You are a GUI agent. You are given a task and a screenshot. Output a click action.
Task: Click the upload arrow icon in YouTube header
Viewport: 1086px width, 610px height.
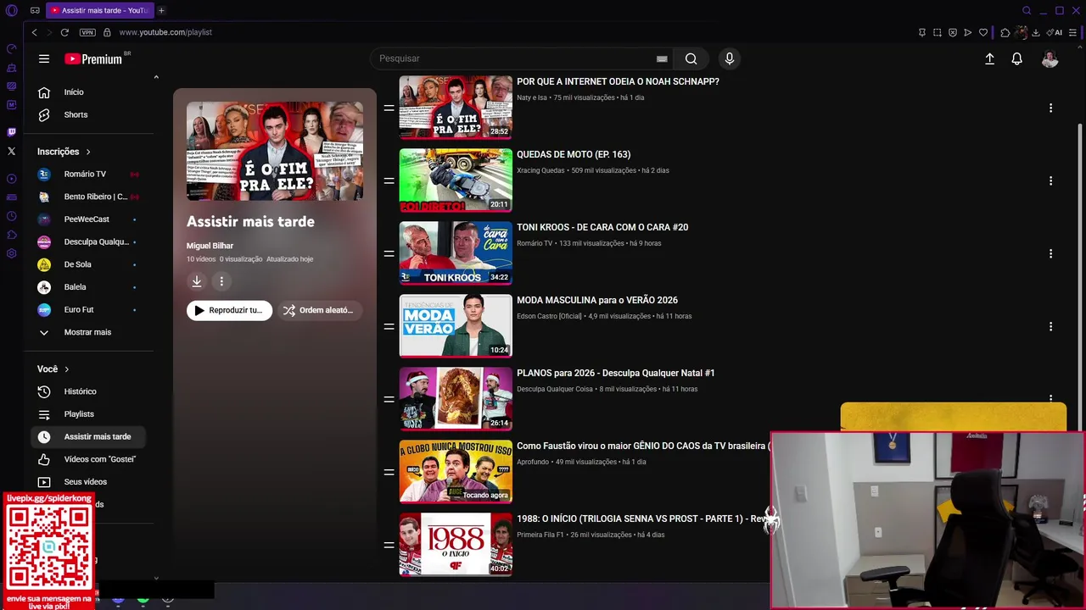pos(989,58)
